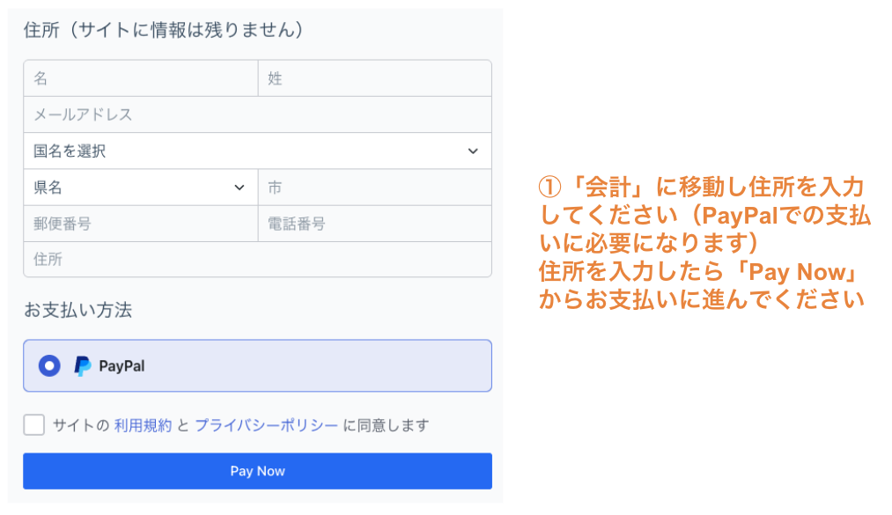892x515 pixels.
Task: Expand the 県名 prefecture dropdown
Action: tap(141, 187)
